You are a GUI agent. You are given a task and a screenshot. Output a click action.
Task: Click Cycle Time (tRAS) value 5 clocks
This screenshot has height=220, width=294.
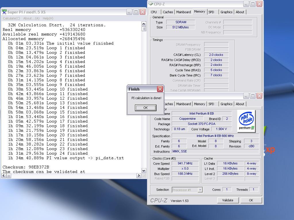[x=216, y=70]
